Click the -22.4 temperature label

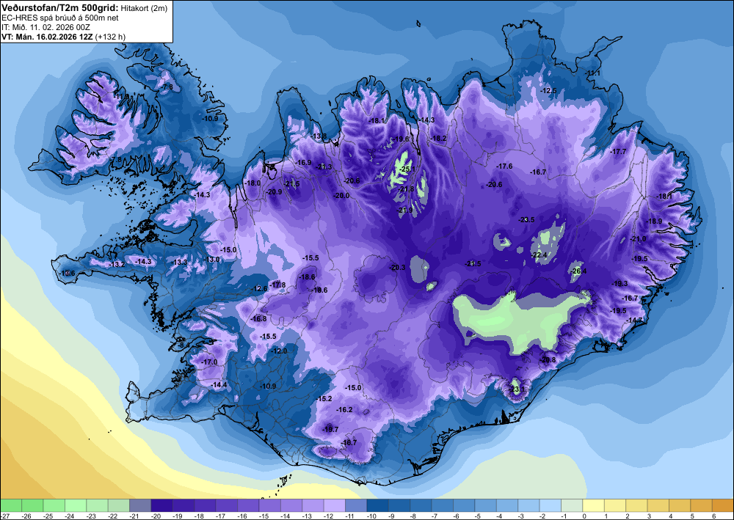(x=539, y=254)
